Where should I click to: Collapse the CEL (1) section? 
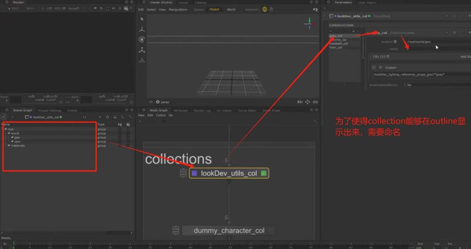(371, 56)
